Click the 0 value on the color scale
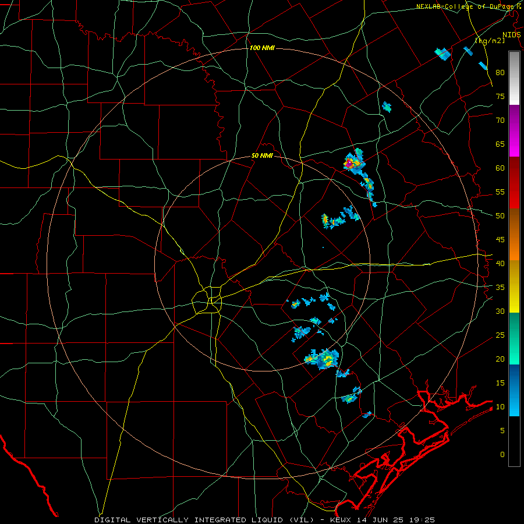 tap(502, 455)
